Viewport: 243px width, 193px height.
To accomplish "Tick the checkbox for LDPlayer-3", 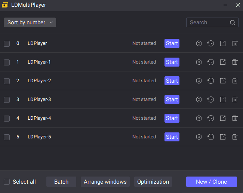I will click(7, 100).
